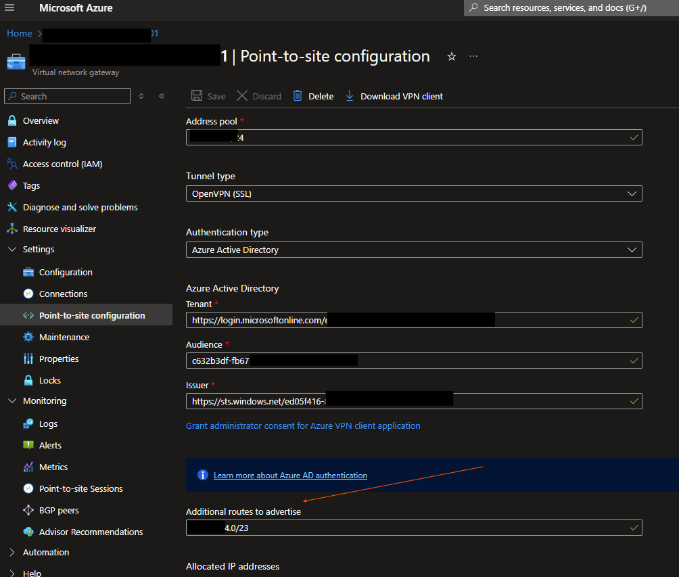
Task: Click the BGP peers diamond icon
Action: [28, 510]
